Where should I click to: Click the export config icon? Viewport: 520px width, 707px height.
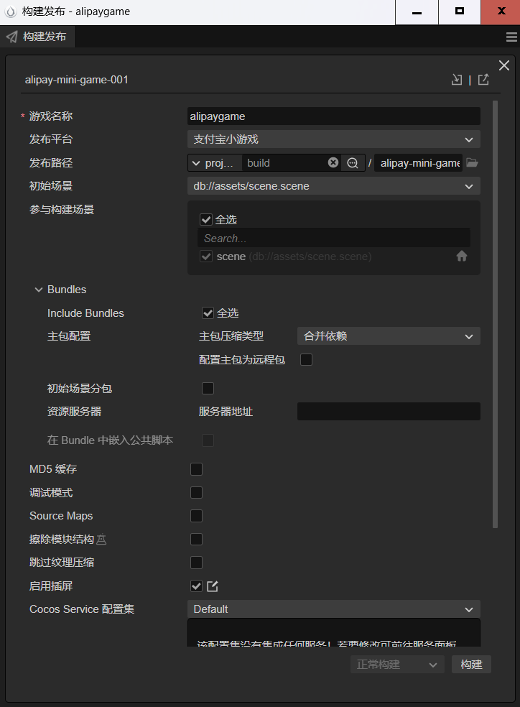click(x=483, y=80)
